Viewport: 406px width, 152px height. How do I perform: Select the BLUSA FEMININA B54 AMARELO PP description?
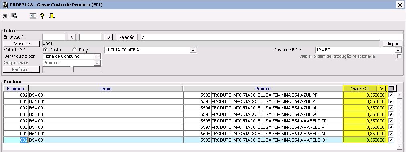pyautogui.click(x=277, y=121)
